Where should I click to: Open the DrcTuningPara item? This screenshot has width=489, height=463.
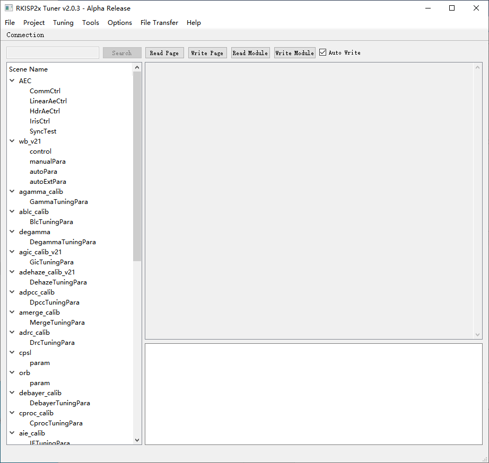(x=52, y=343)
